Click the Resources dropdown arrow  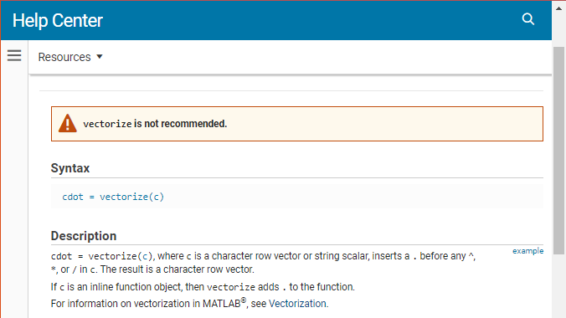click(x=100, y=57)
